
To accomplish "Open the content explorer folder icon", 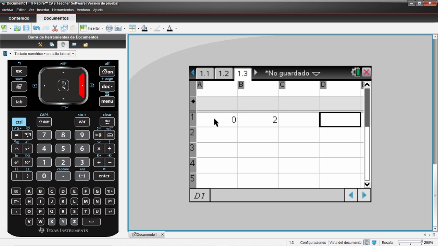I will 86,44.
